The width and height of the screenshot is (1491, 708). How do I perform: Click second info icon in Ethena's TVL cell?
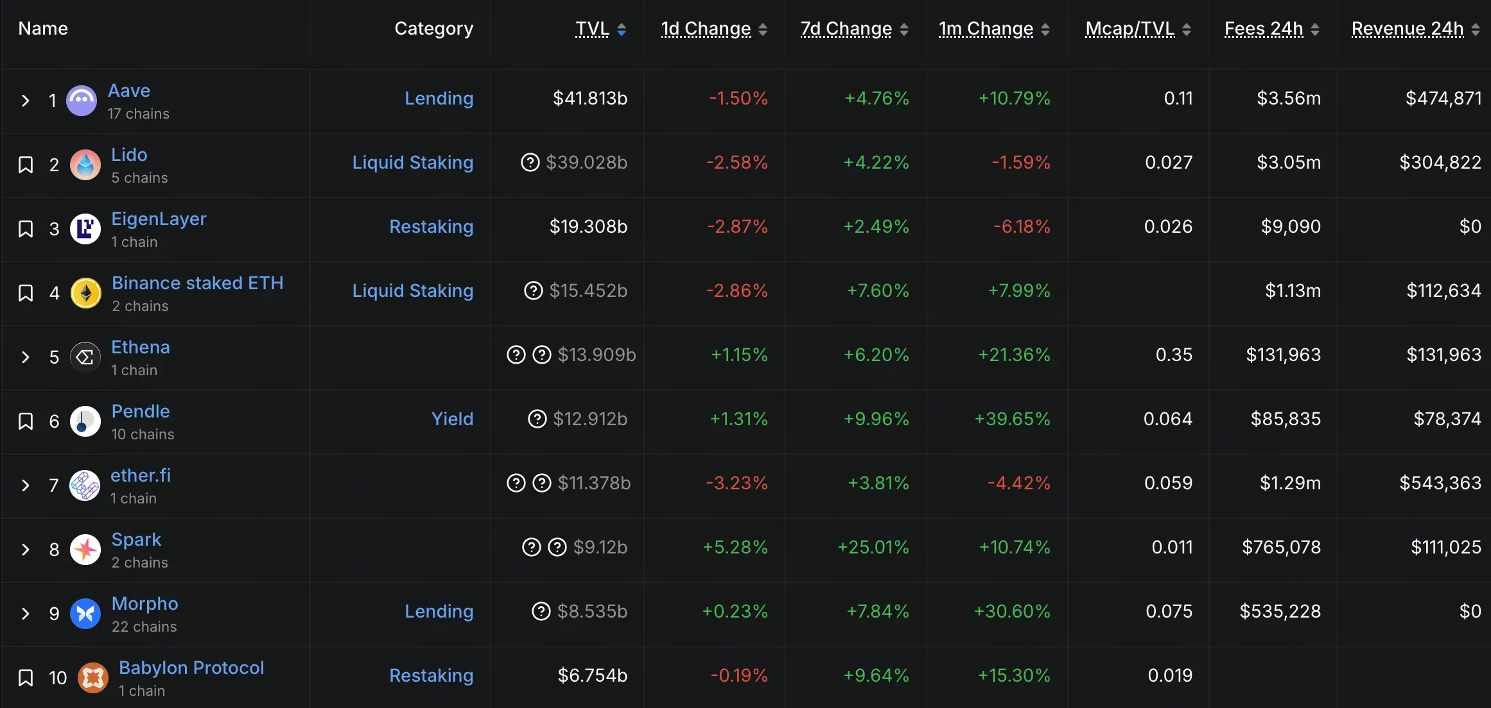click(542, 355)
